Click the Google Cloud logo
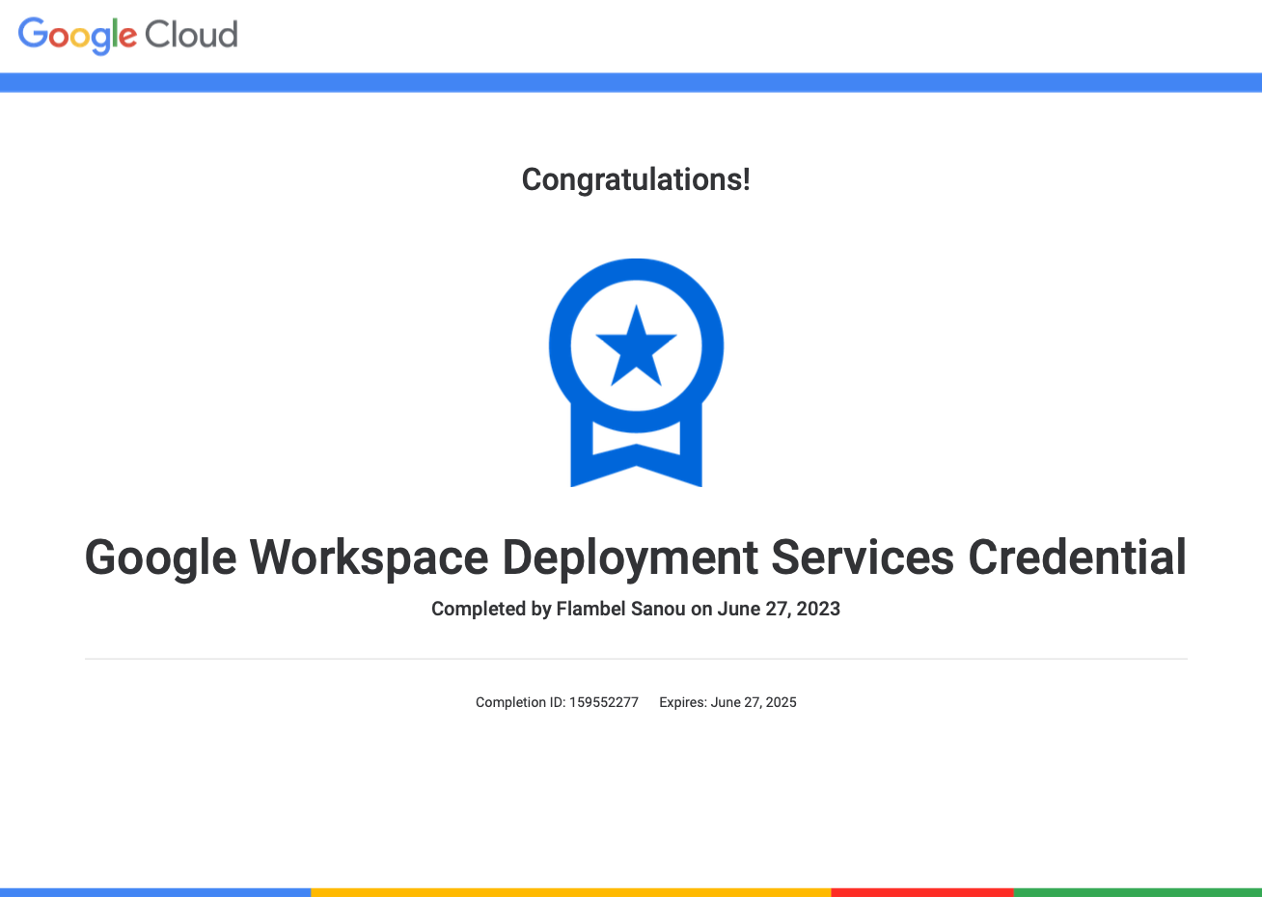The image size is (1262, 897). 127,35
